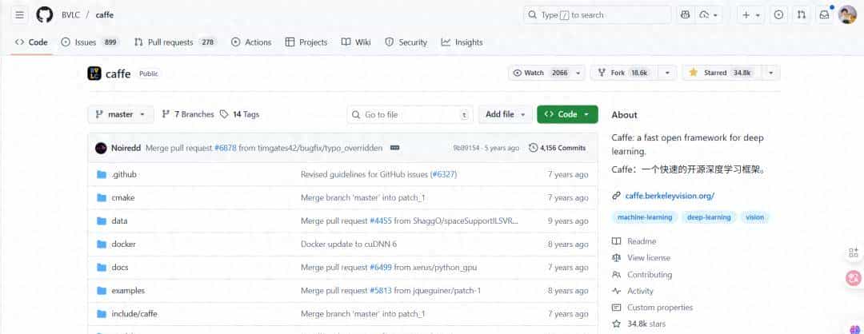
Task: Open the Copilot icon in header
Action: 685,14
